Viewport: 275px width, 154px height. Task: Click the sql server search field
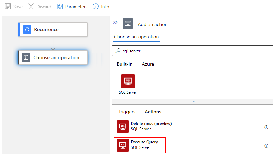point(192,51)
